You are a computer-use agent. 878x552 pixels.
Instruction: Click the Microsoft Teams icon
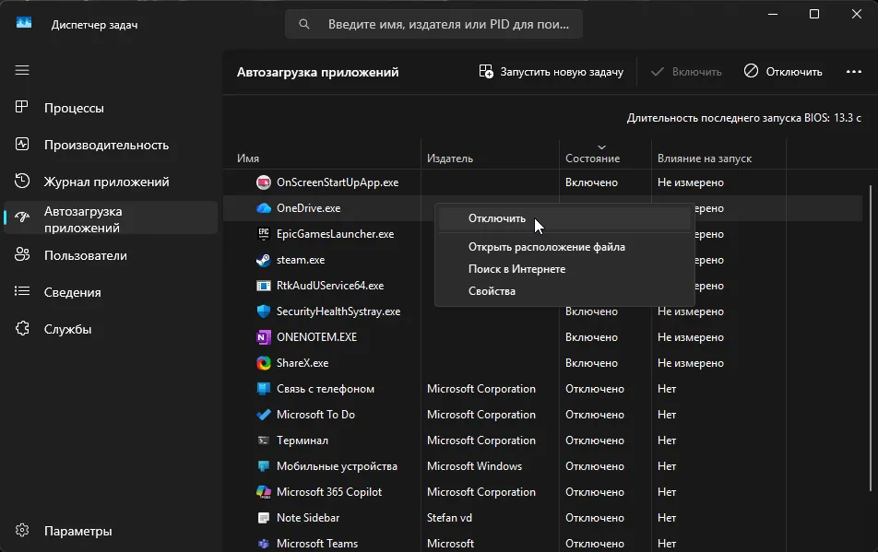tap(263, 544)
